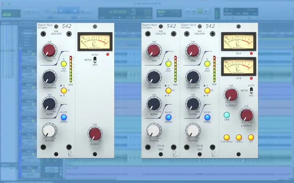Click the red Output knob on the mono 542
The height and width of the screenshot is (183, 294).
point(95,134)
